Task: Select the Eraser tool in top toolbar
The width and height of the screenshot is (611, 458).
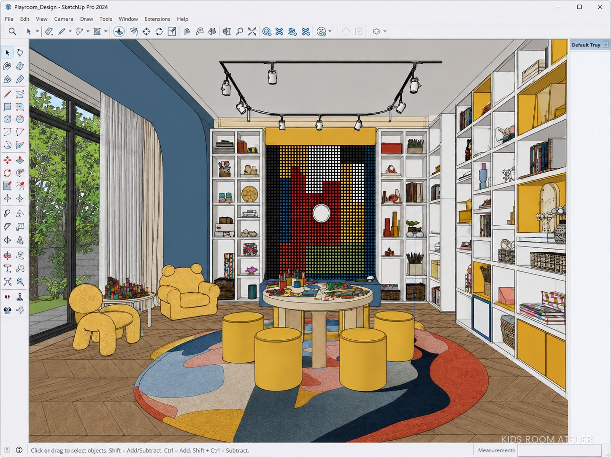Action: (49, 31)
